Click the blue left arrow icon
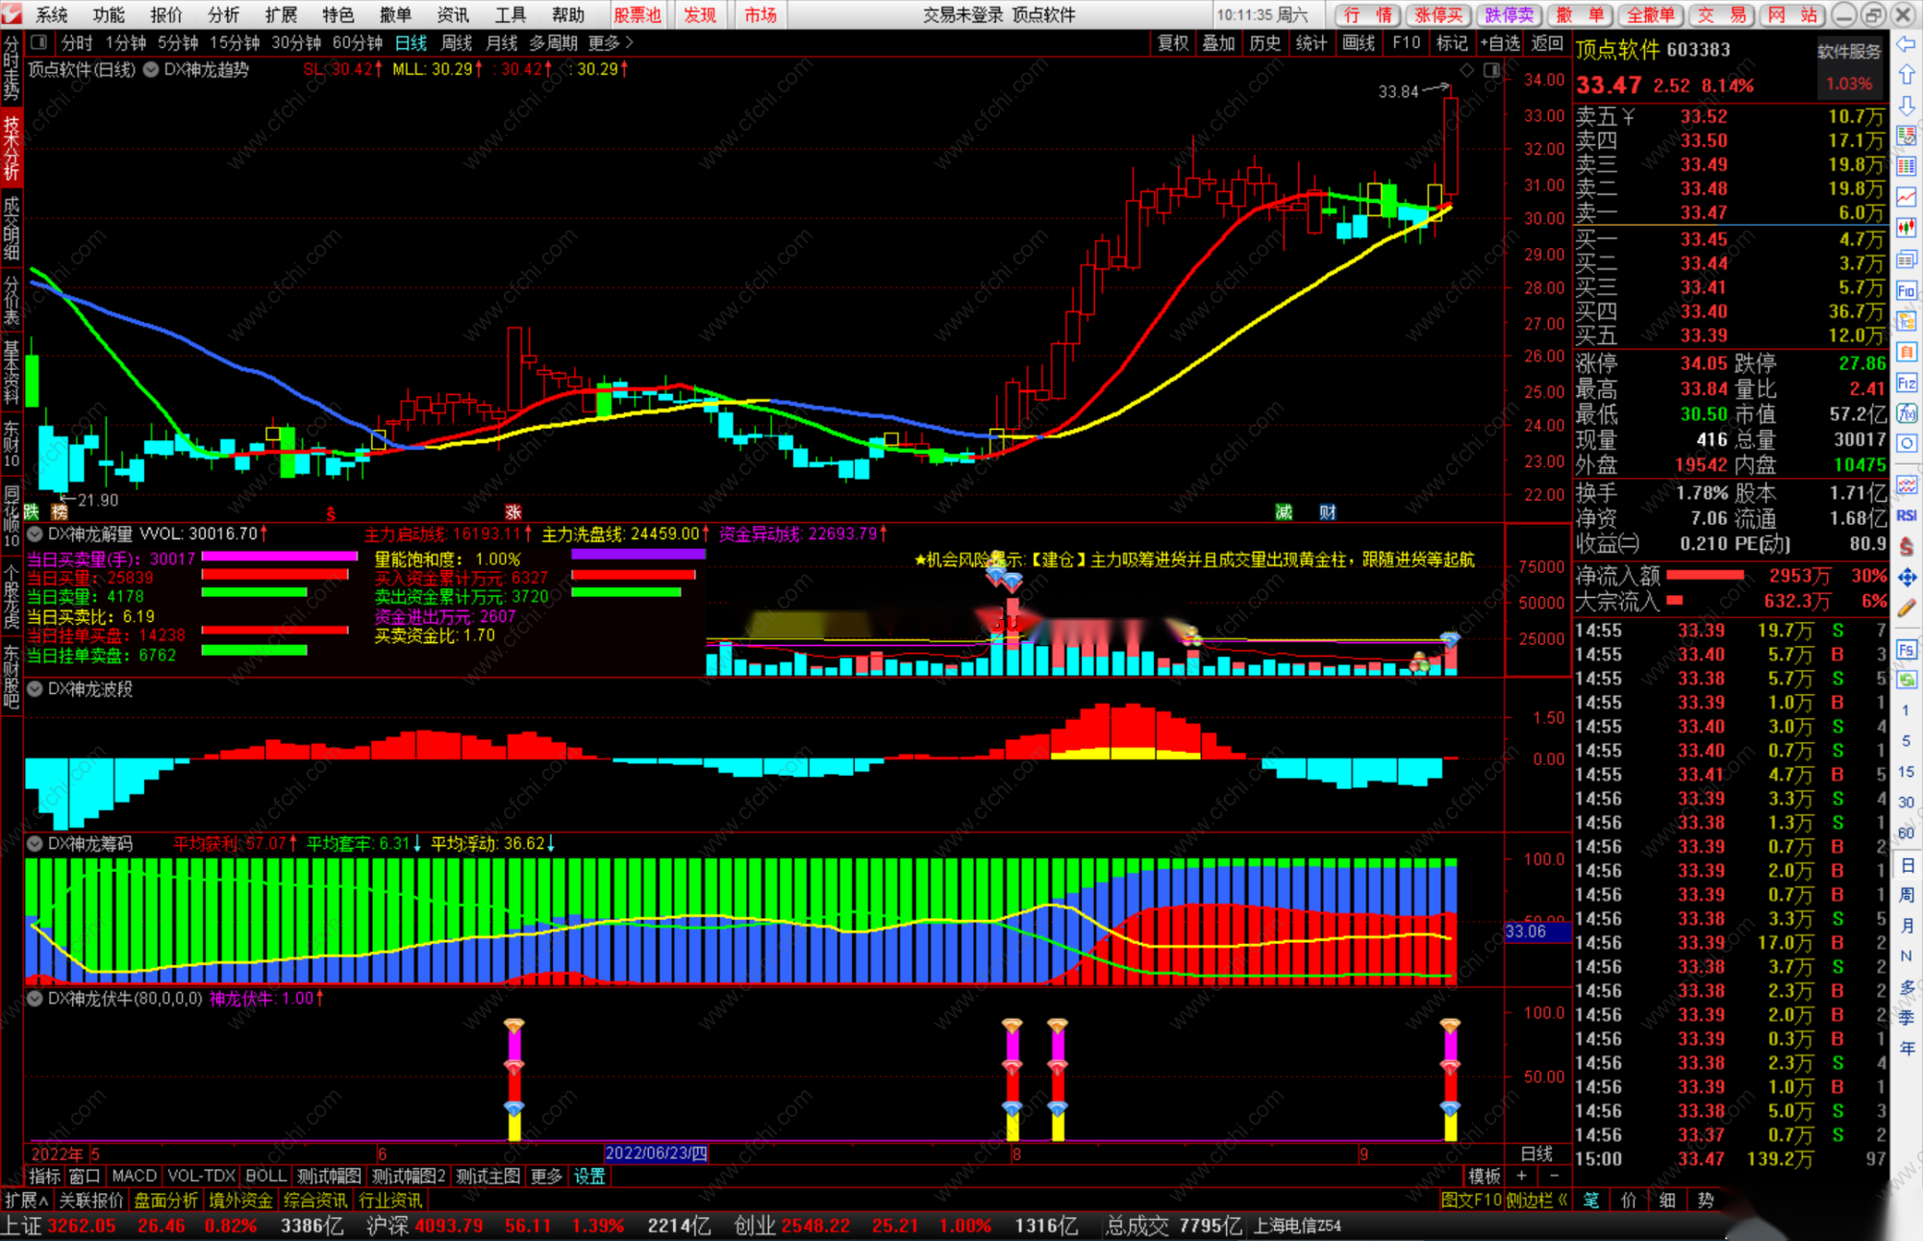This screenshot has height=1241, width=1923. 1907,44
